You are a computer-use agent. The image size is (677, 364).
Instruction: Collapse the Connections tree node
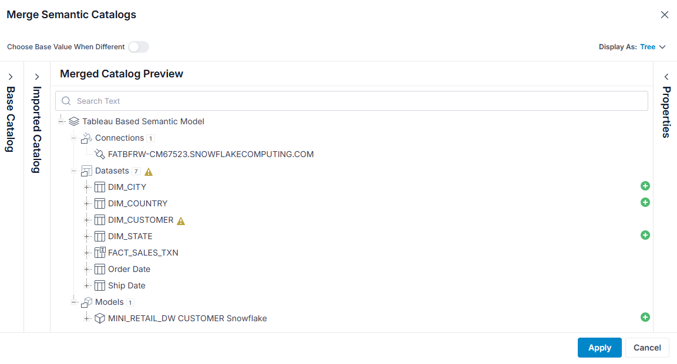(74, 138)
